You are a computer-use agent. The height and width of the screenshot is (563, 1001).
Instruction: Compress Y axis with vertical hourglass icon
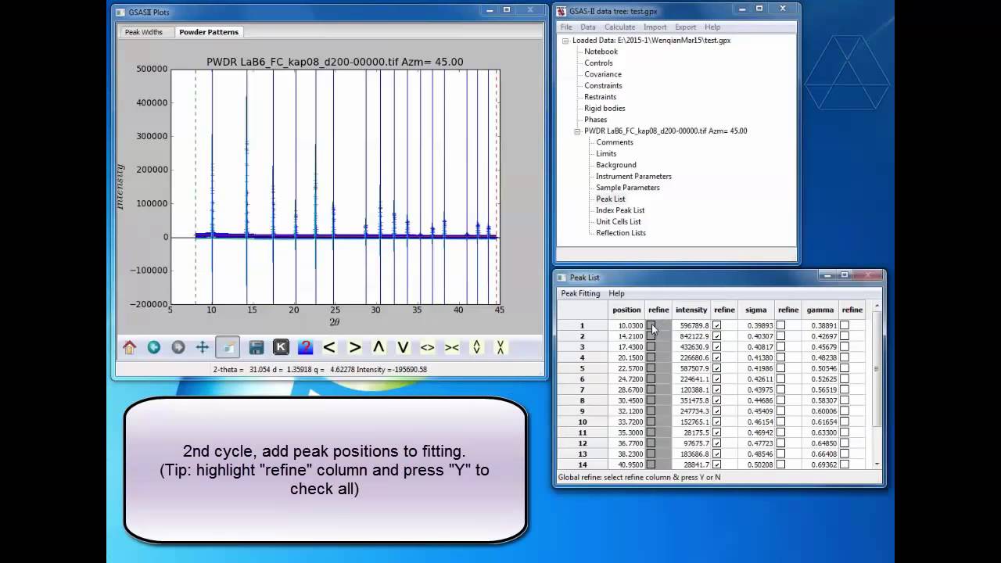click(500, 347)
